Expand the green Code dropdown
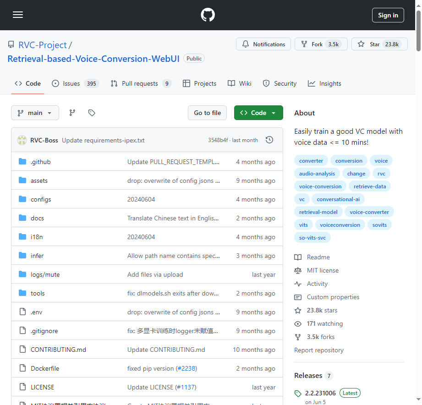The image size is (422, 405). tap(258, 113)
